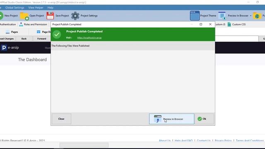Open About Us footer link
This screenshot has width=265, height=149.
165,141
